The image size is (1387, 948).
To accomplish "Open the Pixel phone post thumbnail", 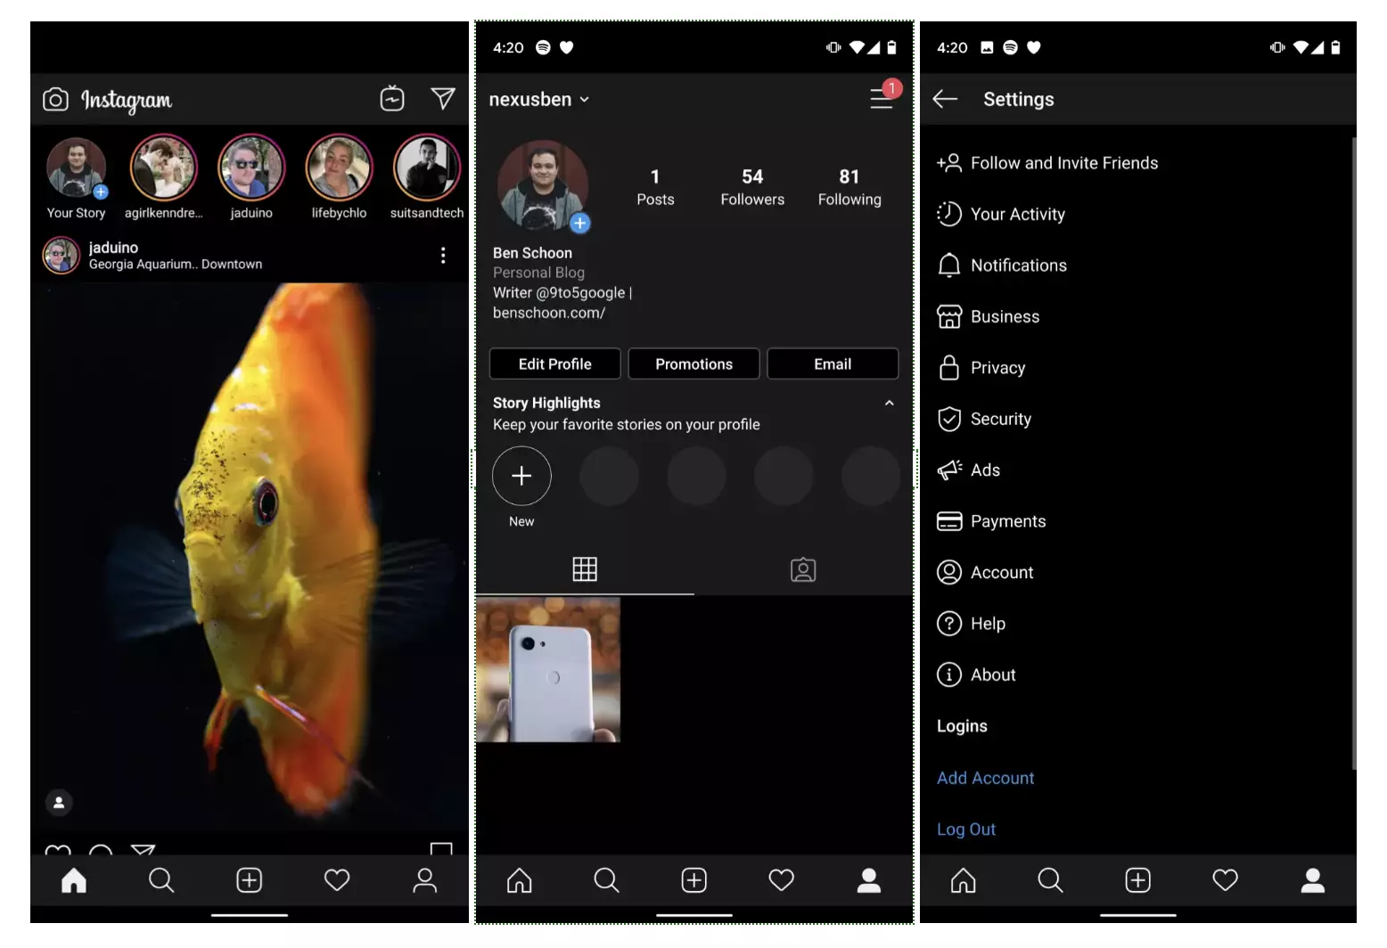I will [548, 670].
